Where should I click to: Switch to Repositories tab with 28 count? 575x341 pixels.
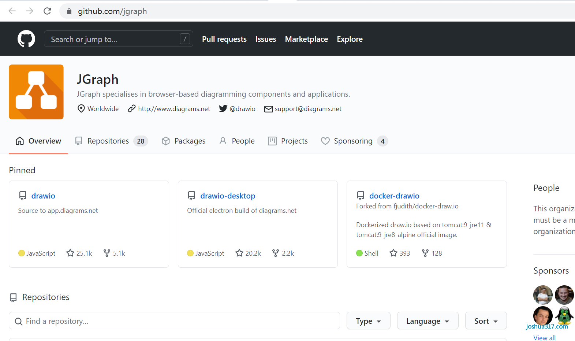pyautogui.click(x=111, y=141)
